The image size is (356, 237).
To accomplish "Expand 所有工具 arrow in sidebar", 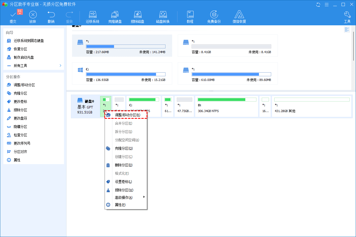I will pyautogui.click(x=60, y=66).
